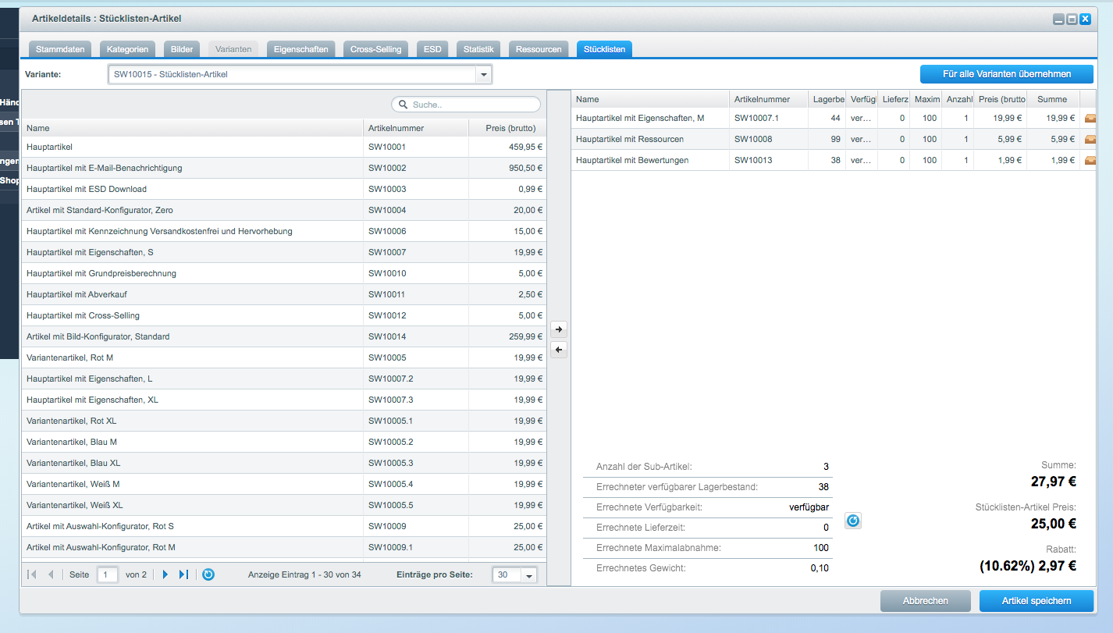Select Artikel mit Standard-Konfigurator, Zero row
1113x633 pixels.
[284, 210]
